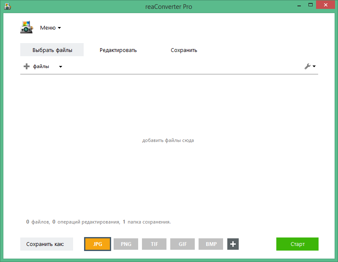The width and height of the screenshot is (338, 262).
Task: Switch to the Сохранить tab
Action: coord(184,50)
